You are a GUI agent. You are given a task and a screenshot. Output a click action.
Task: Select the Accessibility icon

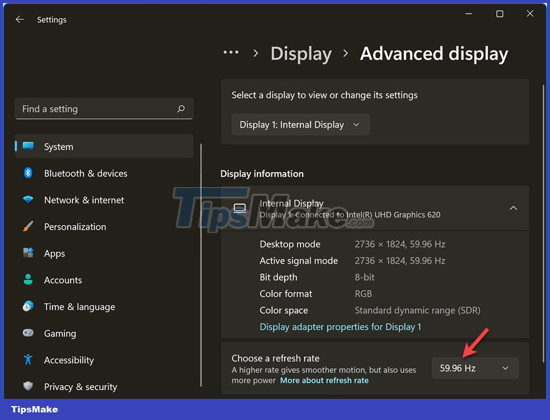pyautogui.click(x=28, y=360)
